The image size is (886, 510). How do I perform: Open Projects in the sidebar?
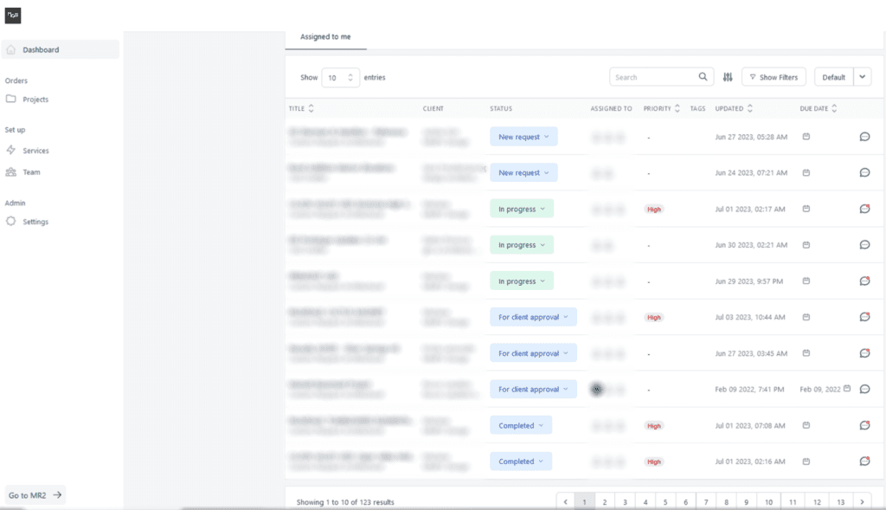pyautogui.click(x=35, y=100)
